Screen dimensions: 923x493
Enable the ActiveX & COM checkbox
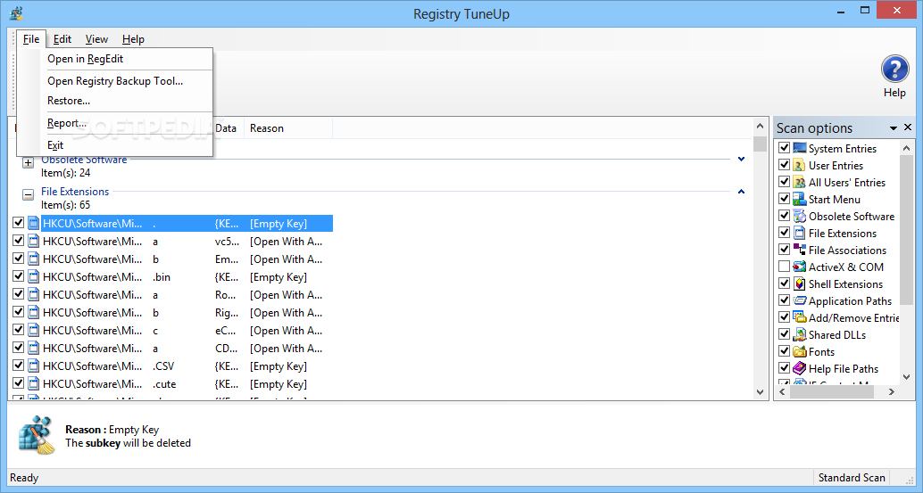click(x=784, y=267)
